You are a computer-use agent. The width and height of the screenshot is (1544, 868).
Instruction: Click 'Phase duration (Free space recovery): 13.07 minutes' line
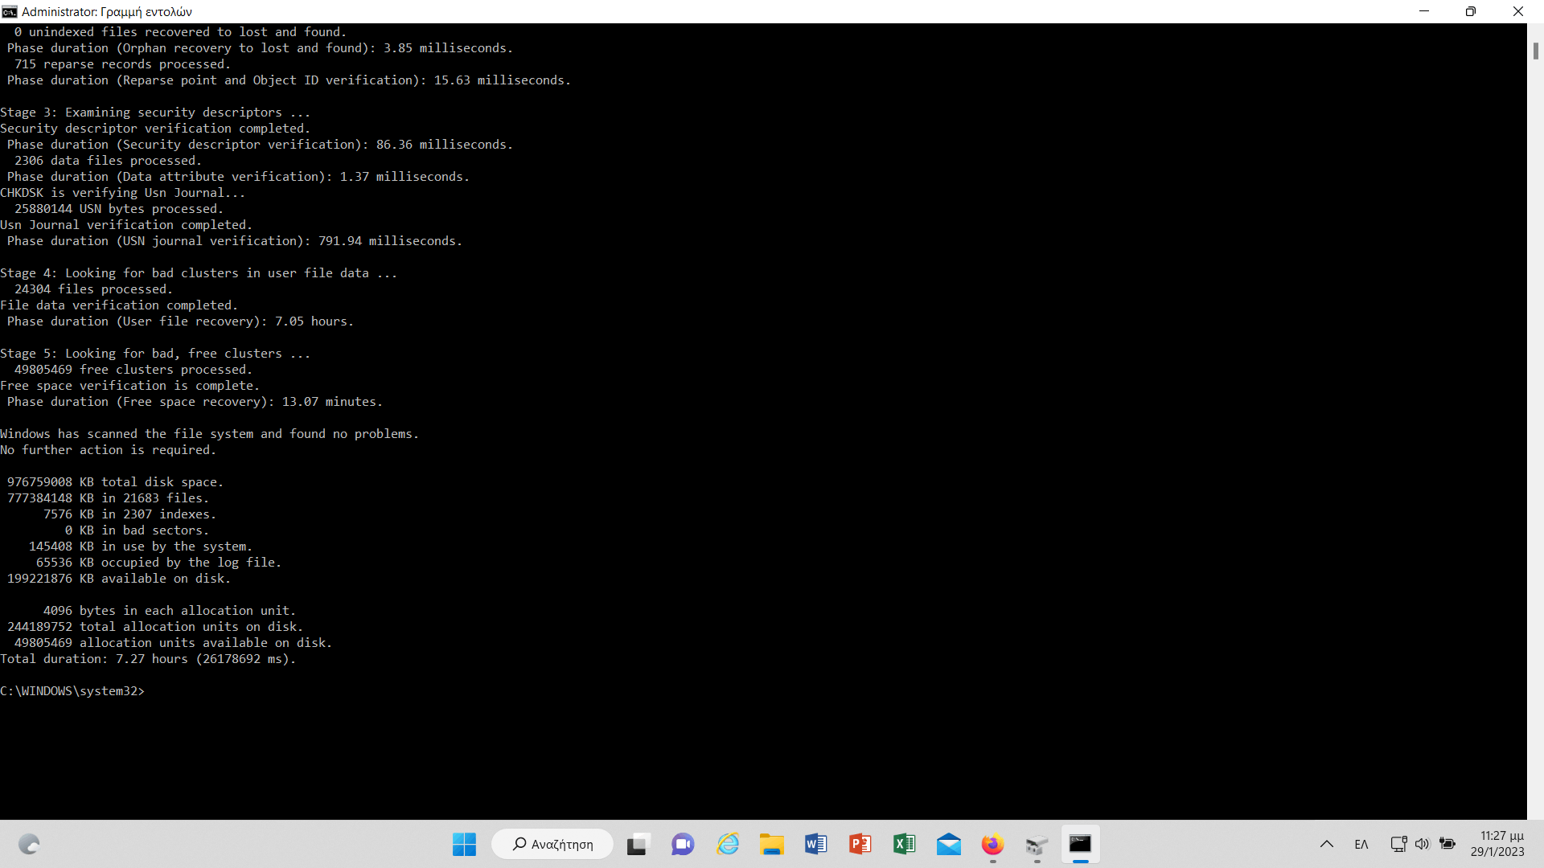195,402
